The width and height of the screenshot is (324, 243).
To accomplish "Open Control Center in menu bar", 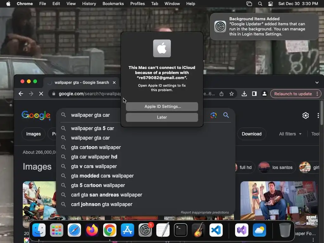I will [x=271, y=4].
